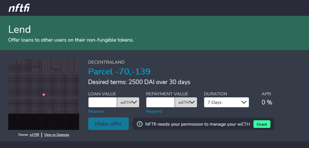309x148 pixels.
Task: Click the pink parcel marker on map
Action: [x=44, y=95]
